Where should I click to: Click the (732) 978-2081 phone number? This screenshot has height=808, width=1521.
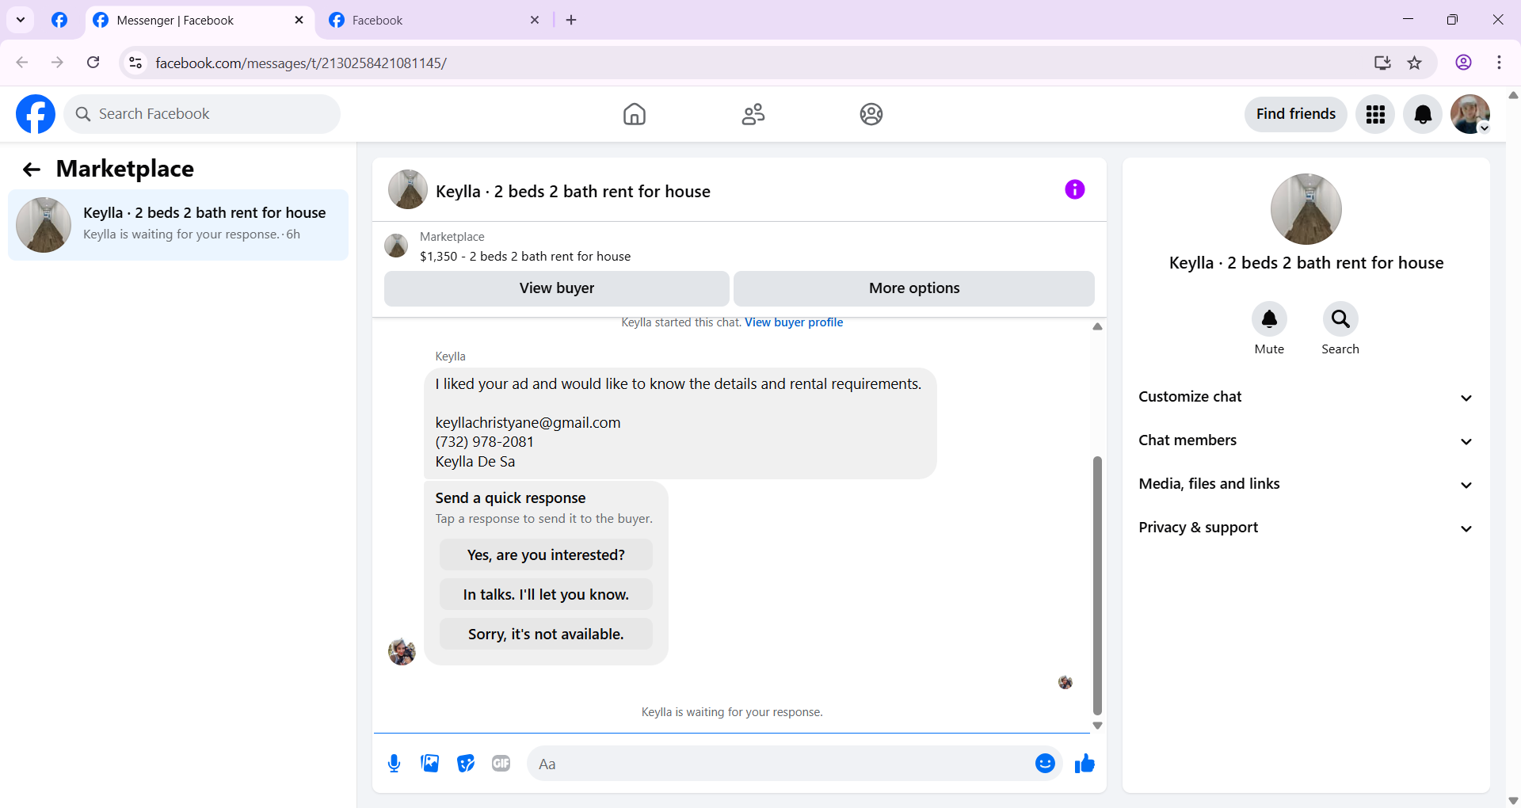[484, 442]
